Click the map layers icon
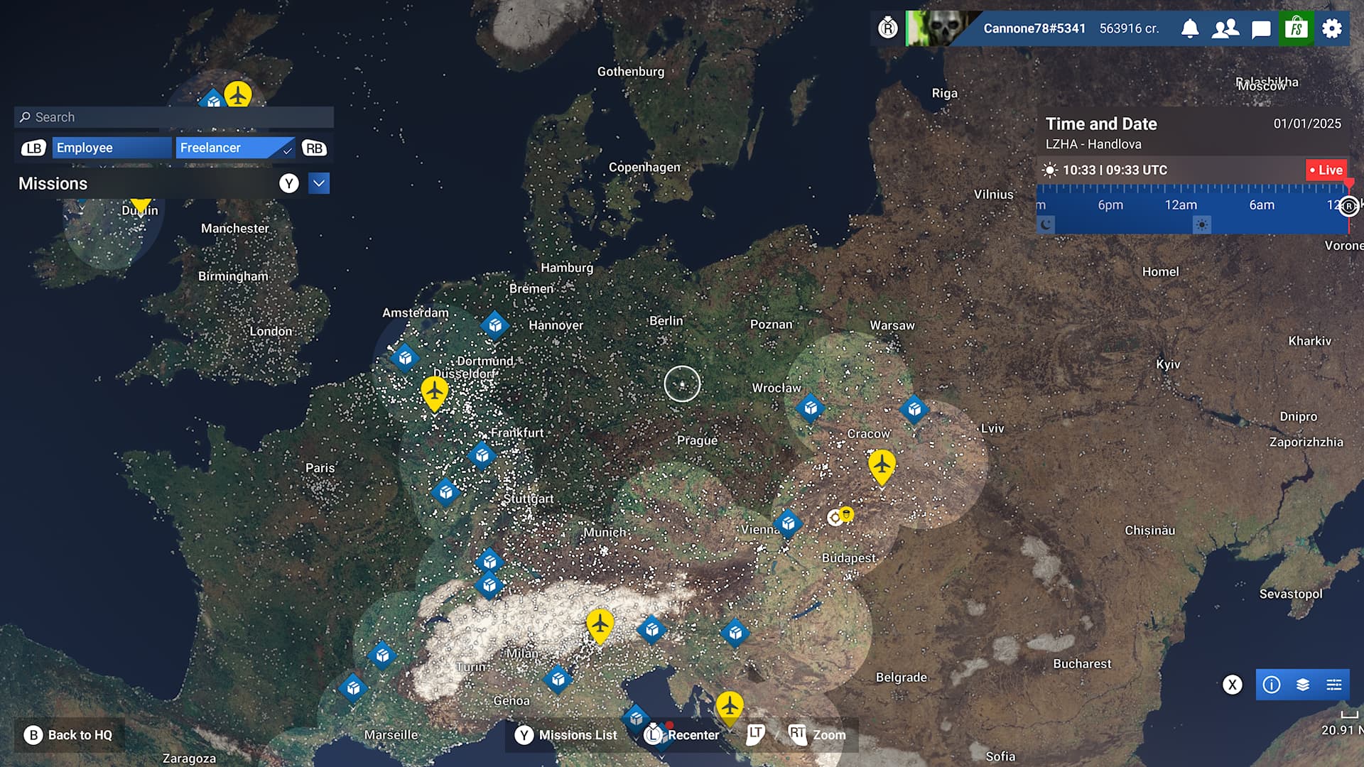The image size is (1364, 767). point(1303,685)
